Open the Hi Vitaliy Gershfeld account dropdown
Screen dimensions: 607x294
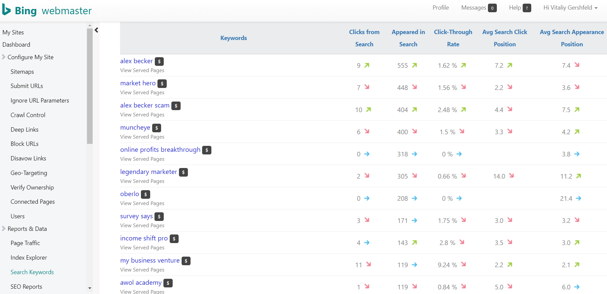coord(570,8)
